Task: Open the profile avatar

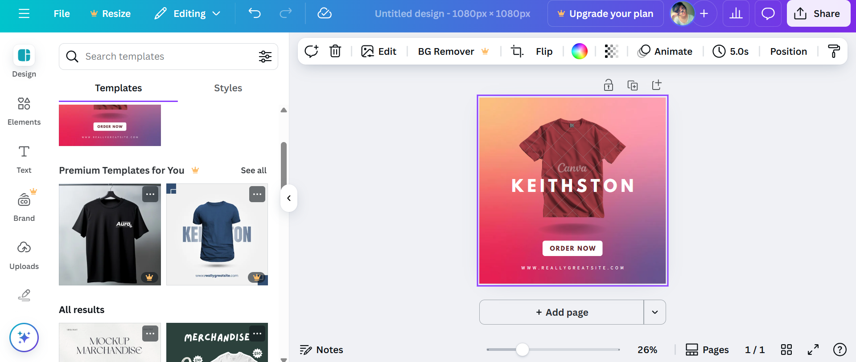Action: click(x=682, y=14)
